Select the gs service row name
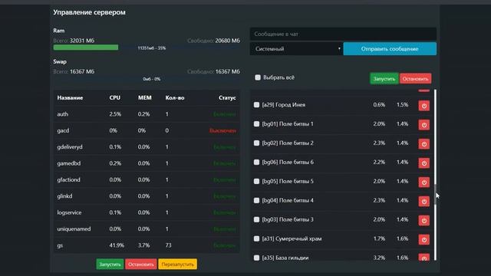The image size is (491, 276). [60, 245]
